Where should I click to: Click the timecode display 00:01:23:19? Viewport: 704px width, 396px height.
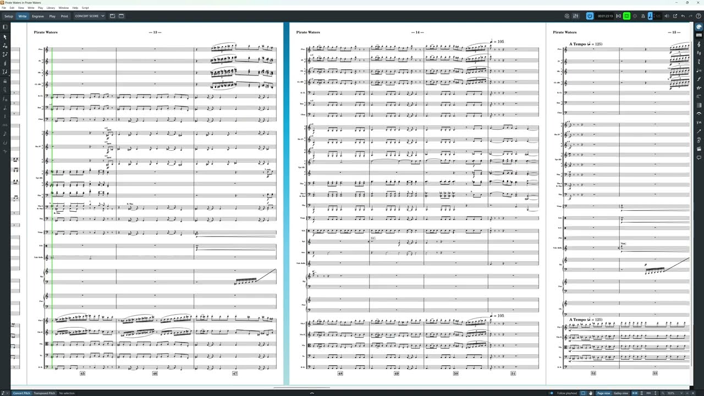click(x=606, y=16)
